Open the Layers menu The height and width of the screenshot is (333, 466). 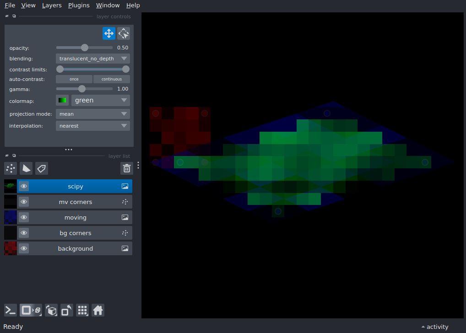click(51, 5)
